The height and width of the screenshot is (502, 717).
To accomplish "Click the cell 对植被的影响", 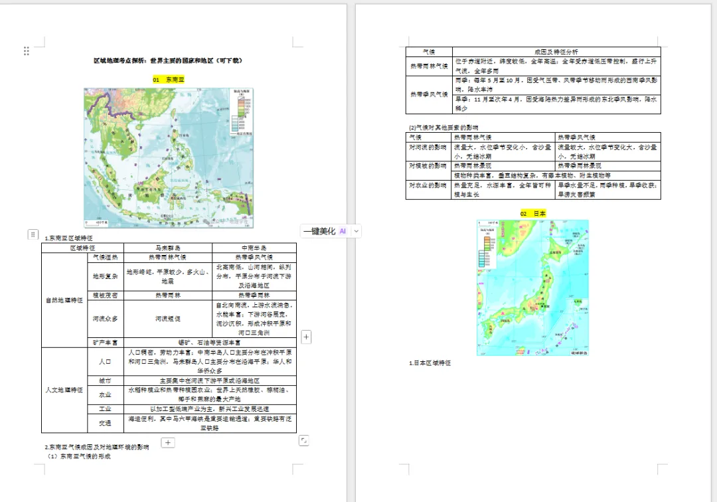I will pyautogui.click(x=428, y=171).
